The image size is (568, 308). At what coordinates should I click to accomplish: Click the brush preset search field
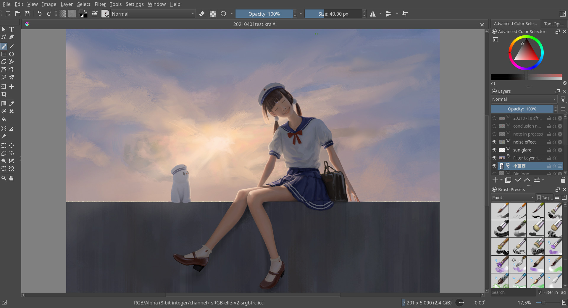(513, 292)
